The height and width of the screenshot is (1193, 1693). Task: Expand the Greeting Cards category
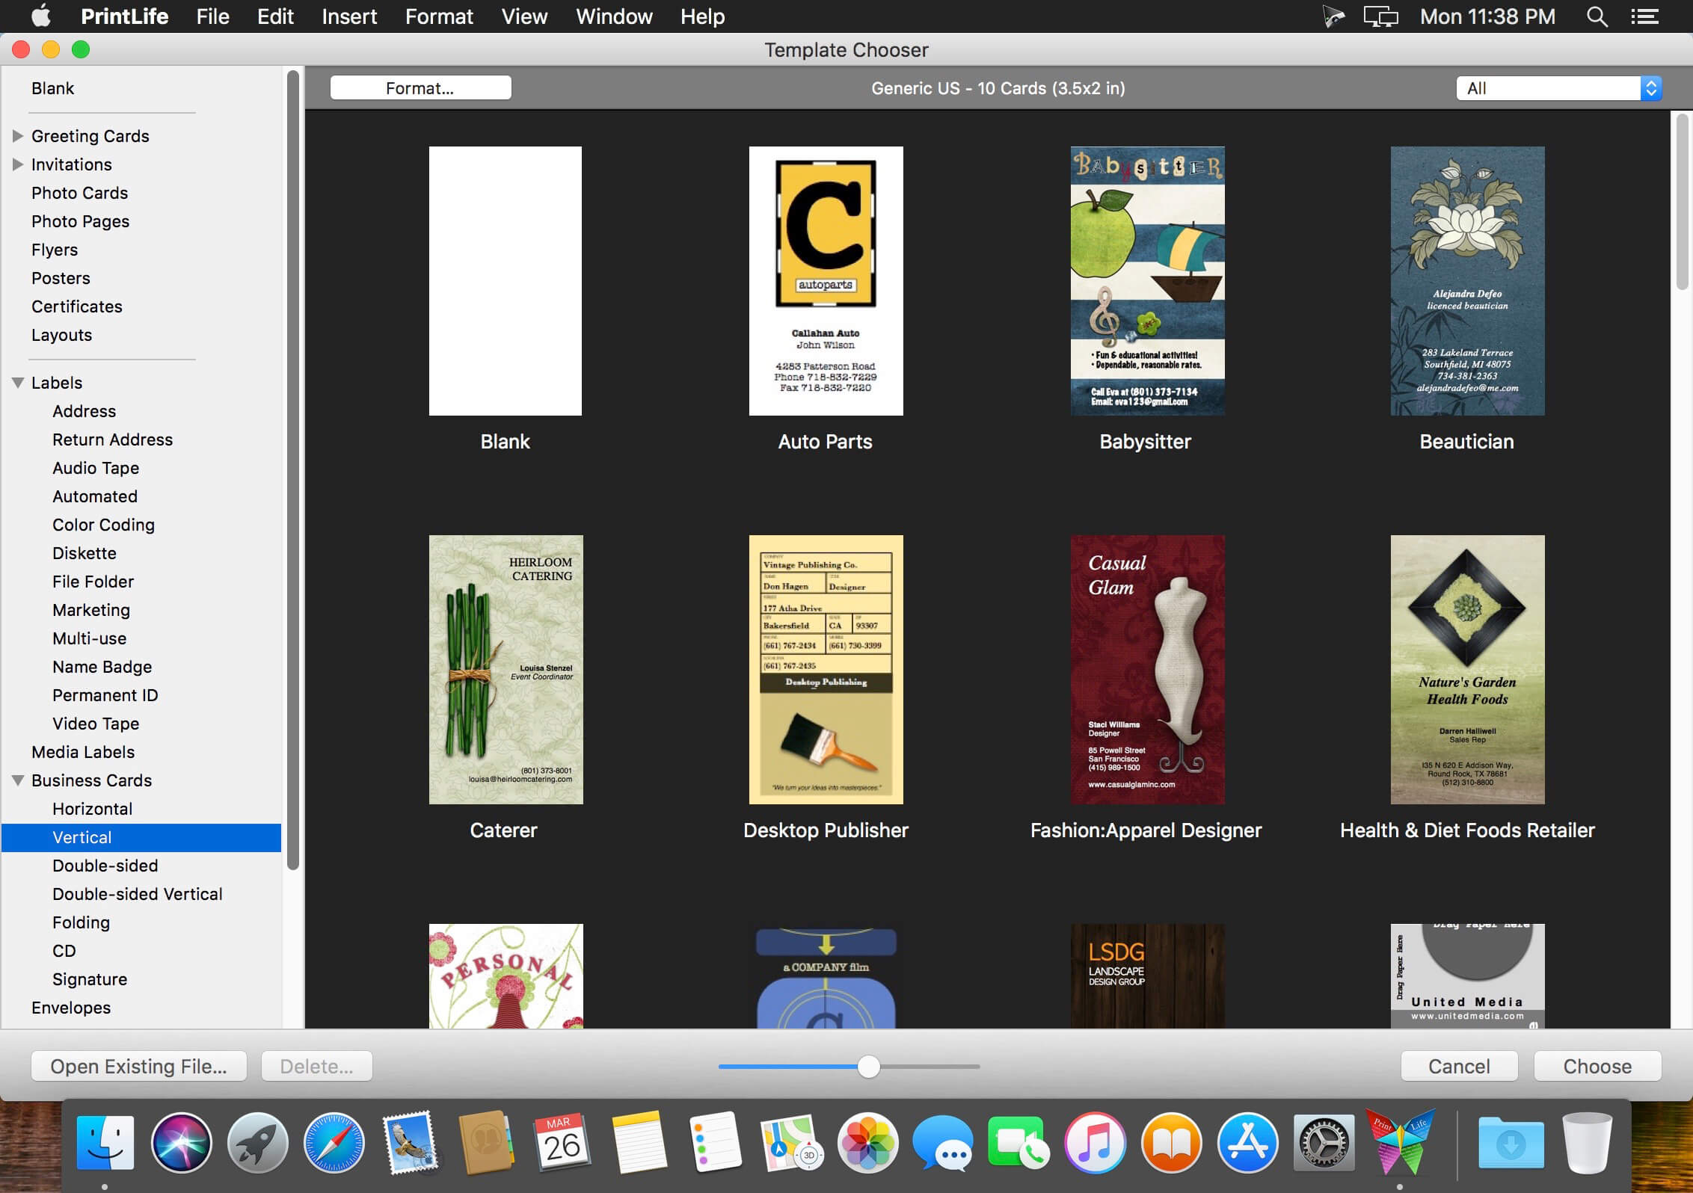(x=18, y=136)
